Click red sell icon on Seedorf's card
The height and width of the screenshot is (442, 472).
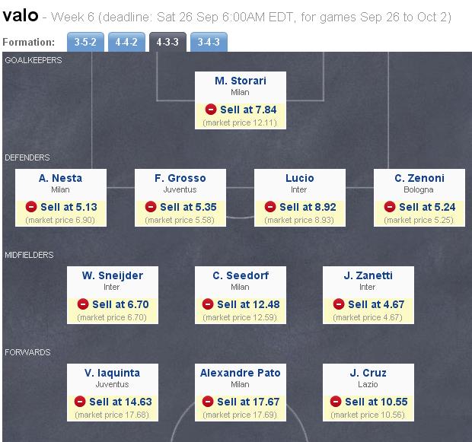tap(208, 304)
